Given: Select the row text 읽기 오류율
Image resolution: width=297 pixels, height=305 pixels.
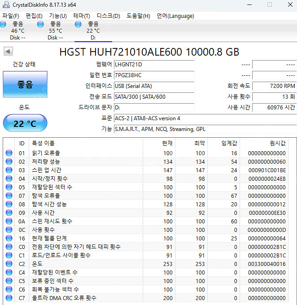Looking at the screenshot, I should [x=46, y=153].
